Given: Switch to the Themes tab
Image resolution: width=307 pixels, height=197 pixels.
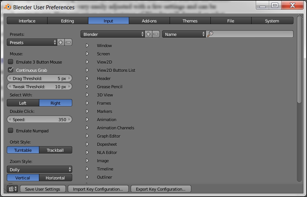Looking at the screenshot, I should (x=190, y=21).
